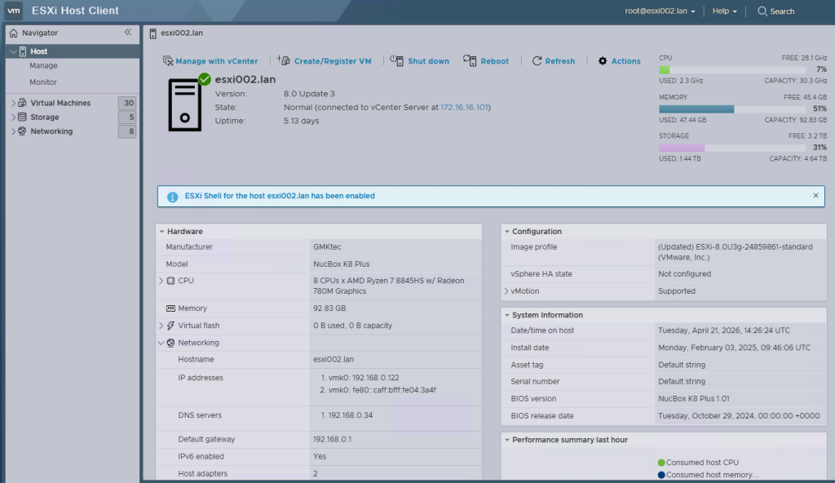Collapse the Performance summary last hour section

[x=506, y=441]
